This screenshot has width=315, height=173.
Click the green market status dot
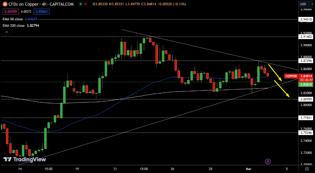(81, 4)
